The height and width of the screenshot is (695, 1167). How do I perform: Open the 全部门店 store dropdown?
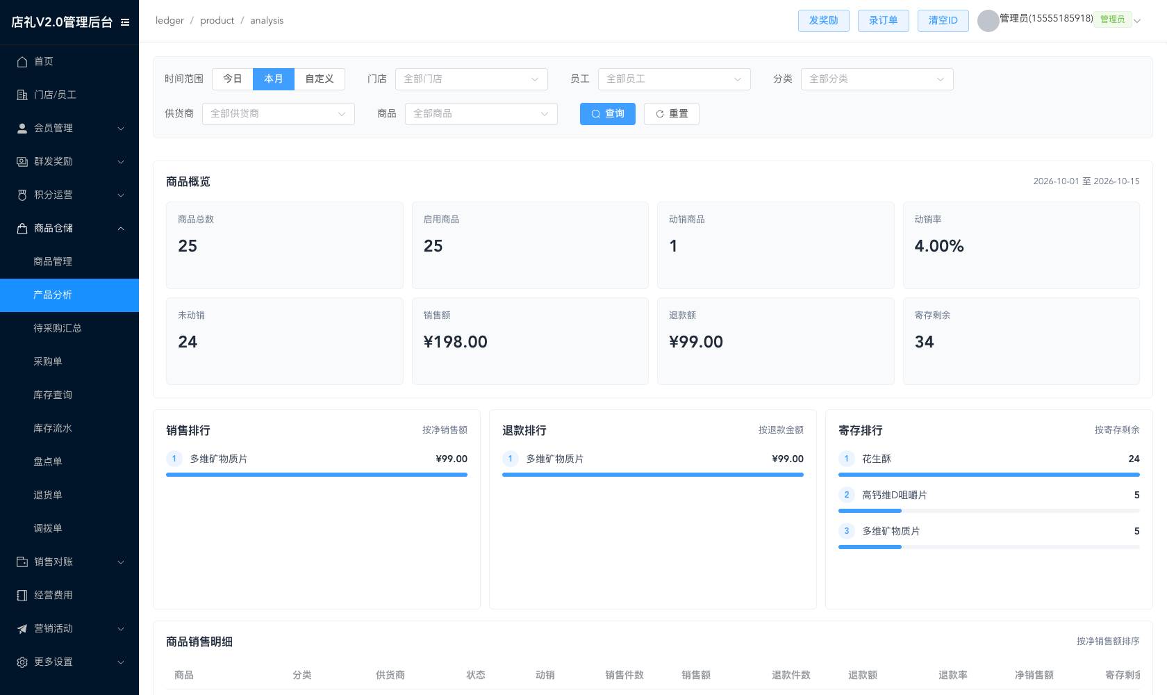click(x=472, y=79)
